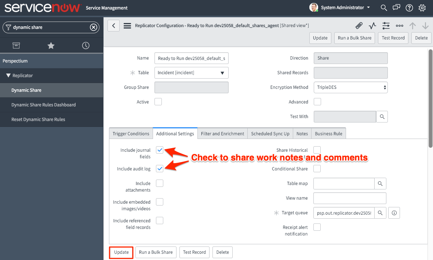Switch to Filter and Enrichment tab
Image resolution: width=433 pixels, height=260 pixels.
(x=223, y=134)
